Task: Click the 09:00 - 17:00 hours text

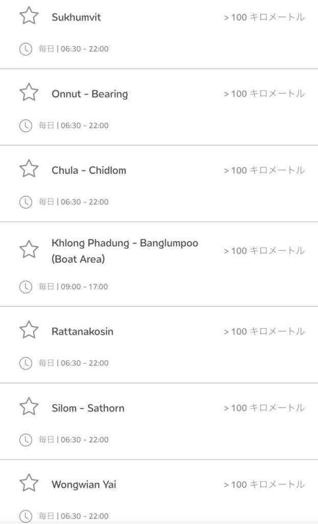Action: click(84, 287)
